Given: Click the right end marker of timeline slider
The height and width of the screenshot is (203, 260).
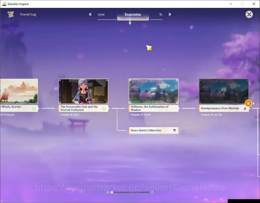Looking at the screenshot, I should (152, 192).
